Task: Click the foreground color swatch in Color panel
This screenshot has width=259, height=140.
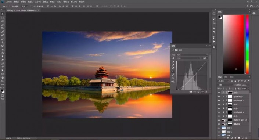Action: point(219,17)
